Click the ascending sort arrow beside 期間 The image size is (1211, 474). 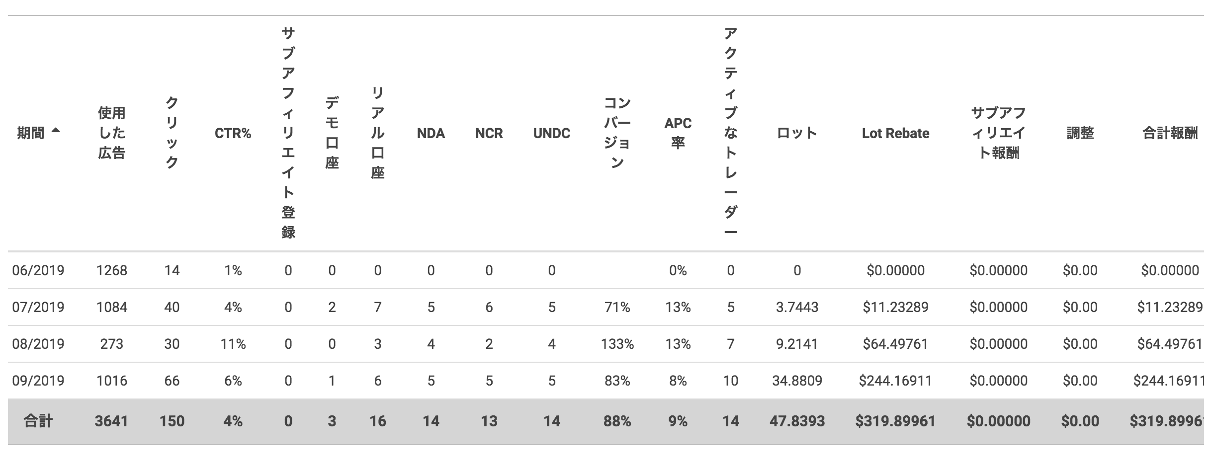tap(56, 131)
